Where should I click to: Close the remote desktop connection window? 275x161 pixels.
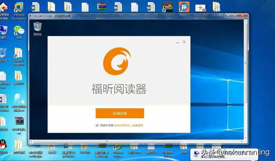[242, 15]
